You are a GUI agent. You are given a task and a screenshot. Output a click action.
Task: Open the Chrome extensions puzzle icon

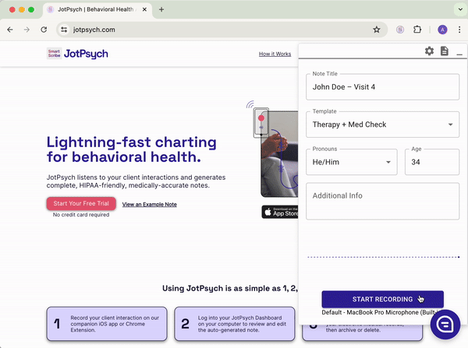[417, 30]
